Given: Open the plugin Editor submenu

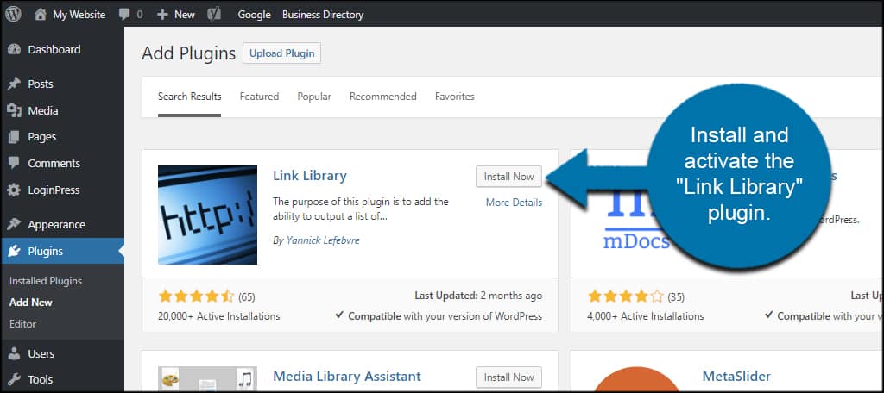Looking at the screenshot, I should (22, 324).
